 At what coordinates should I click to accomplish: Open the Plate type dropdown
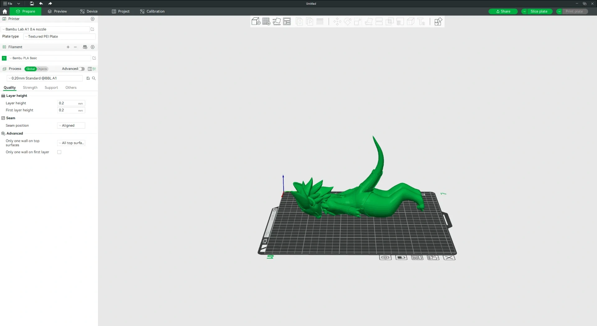tap(59, 36)
